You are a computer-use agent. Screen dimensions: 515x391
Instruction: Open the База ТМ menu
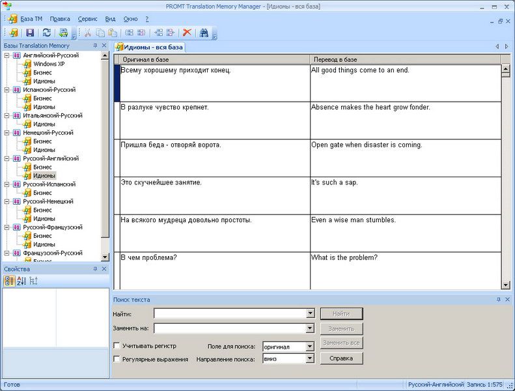[x=31, y=19]
